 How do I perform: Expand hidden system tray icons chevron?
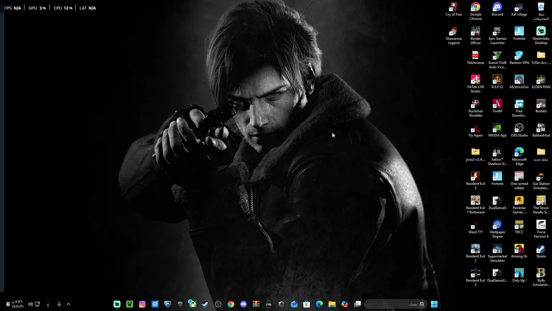click(x=68, y=304)
